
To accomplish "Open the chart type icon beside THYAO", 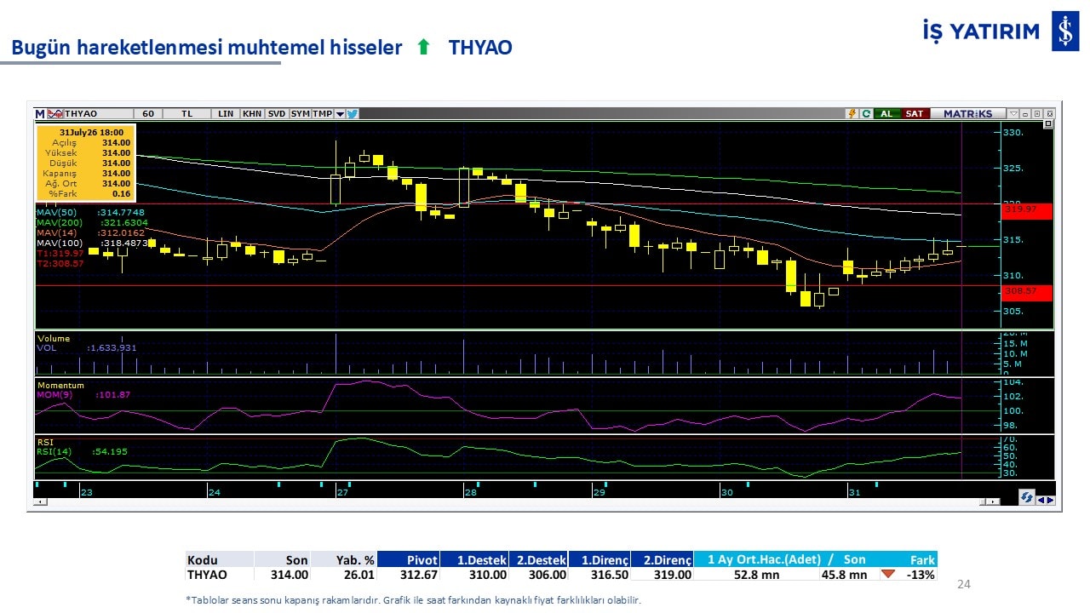I will pyautogui.click(x=55, y=113).
